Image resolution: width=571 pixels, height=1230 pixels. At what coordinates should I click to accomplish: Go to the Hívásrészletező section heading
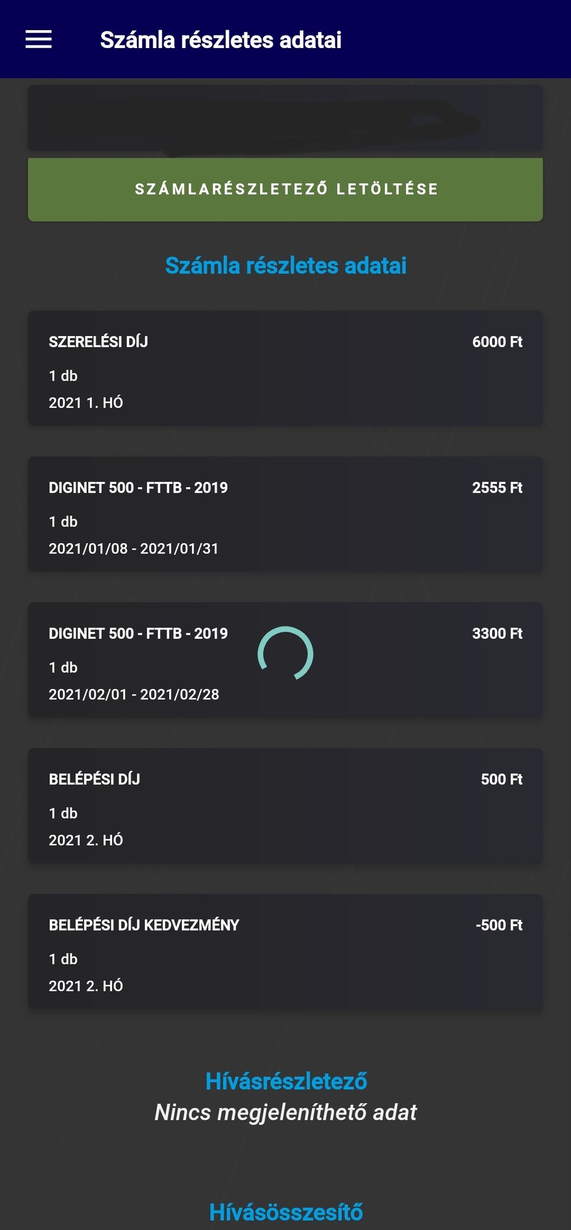pos(286,1081)
